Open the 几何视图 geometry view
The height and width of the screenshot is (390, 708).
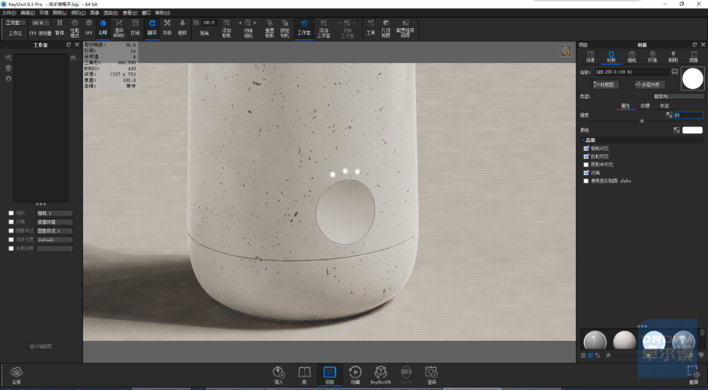pos(385,28)
